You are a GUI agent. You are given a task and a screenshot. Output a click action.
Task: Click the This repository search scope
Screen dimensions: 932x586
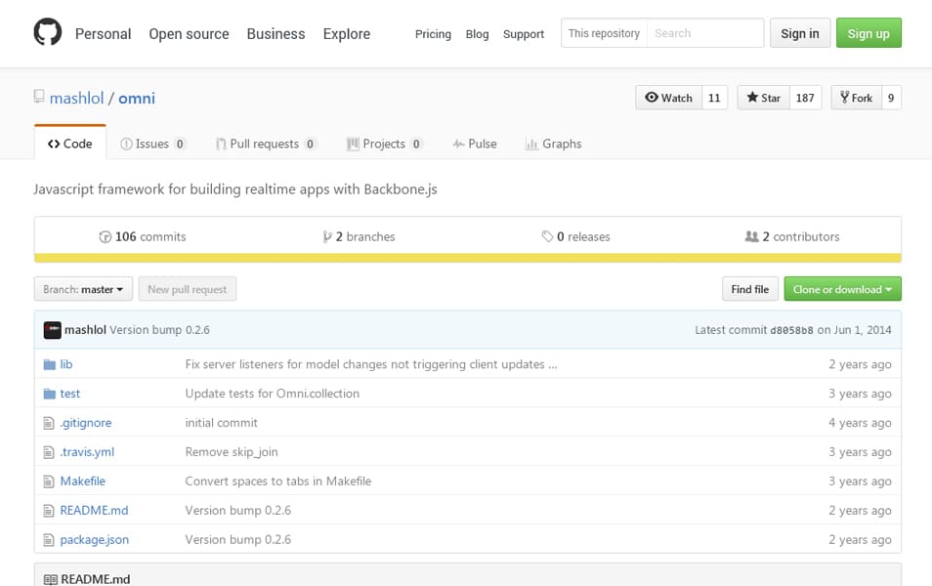(604, 33)
